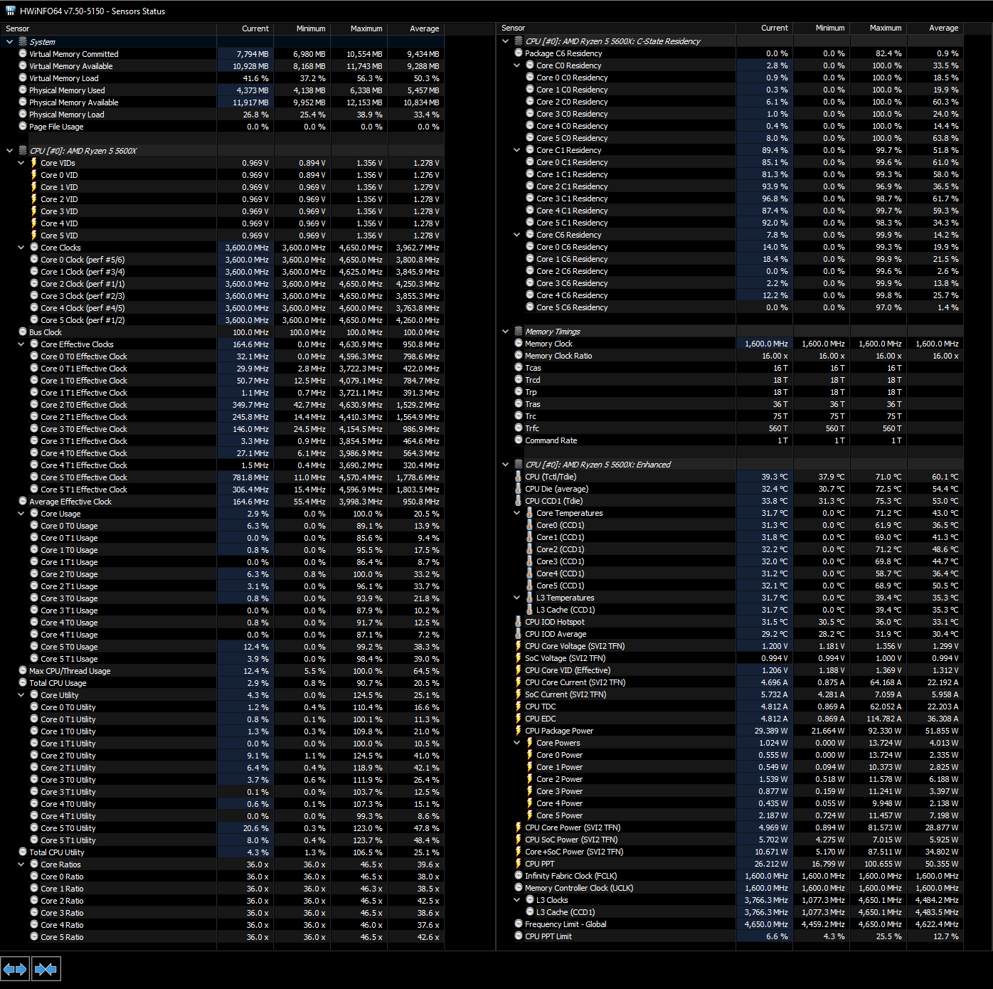Viewport: 993px width, 989px height.
Task: Click the lightning icon for CPU PPT
Action: pyautogui.click(x=519, y=864)
